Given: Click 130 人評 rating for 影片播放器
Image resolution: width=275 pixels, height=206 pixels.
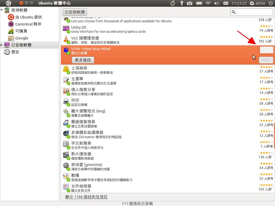Looking at the screenshot, I should [x=265, y=157].
